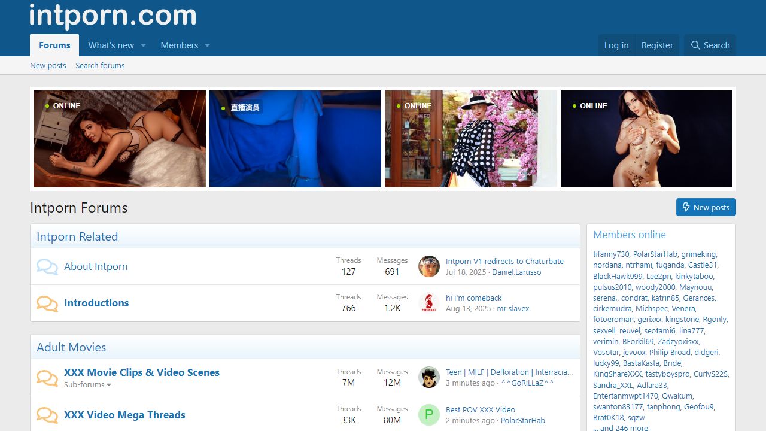The height and width of the screenshot is (431, 766).
Task: Open member kinkytaboo in Members online
Action: (x=694, y=276)
